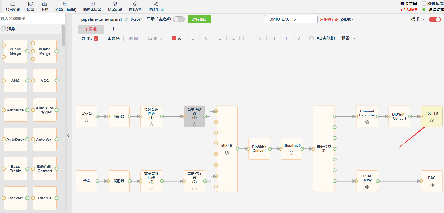Enable the AB点联动 checkbox

coord(311,38)
